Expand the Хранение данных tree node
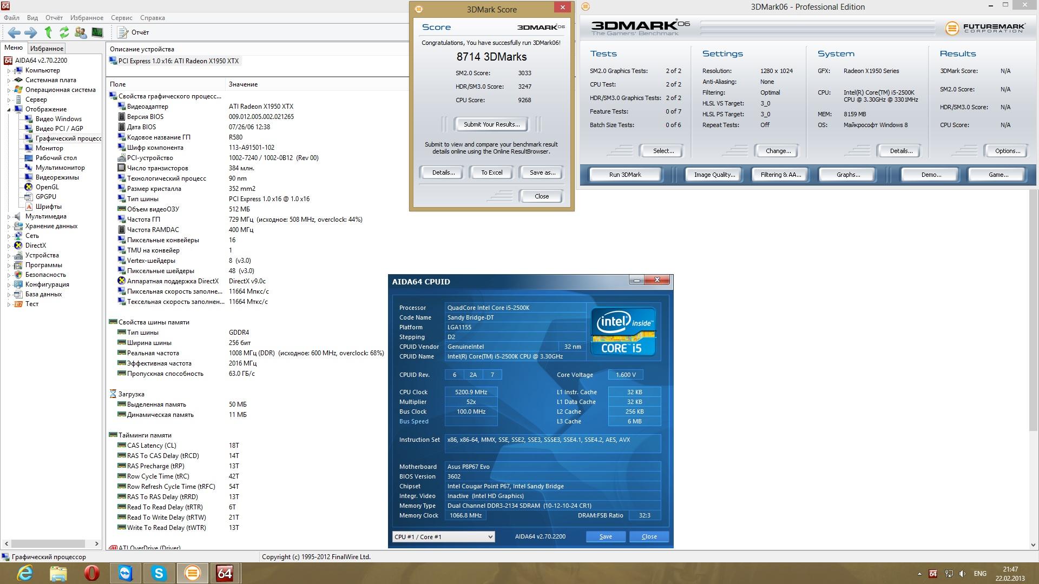Image resolution: width=1039 pixels, height=584 pixels. tap(9, 226)
